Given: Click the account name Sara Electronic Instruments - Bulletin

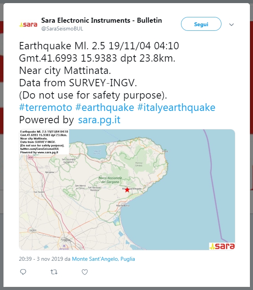Looking at the screenshot, I should point(102,20).
